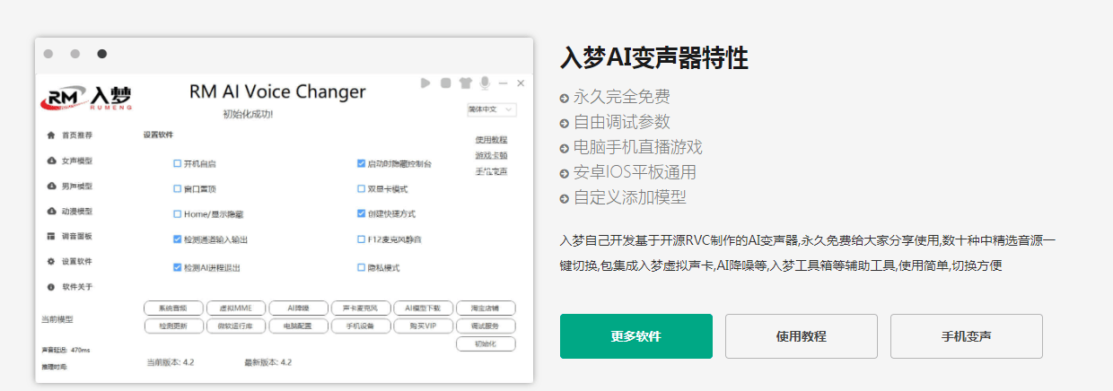Viewport: 1113px width, 391px height.
Task: Click the 自由调试参数 feature text
Action: tap(621, 123)
